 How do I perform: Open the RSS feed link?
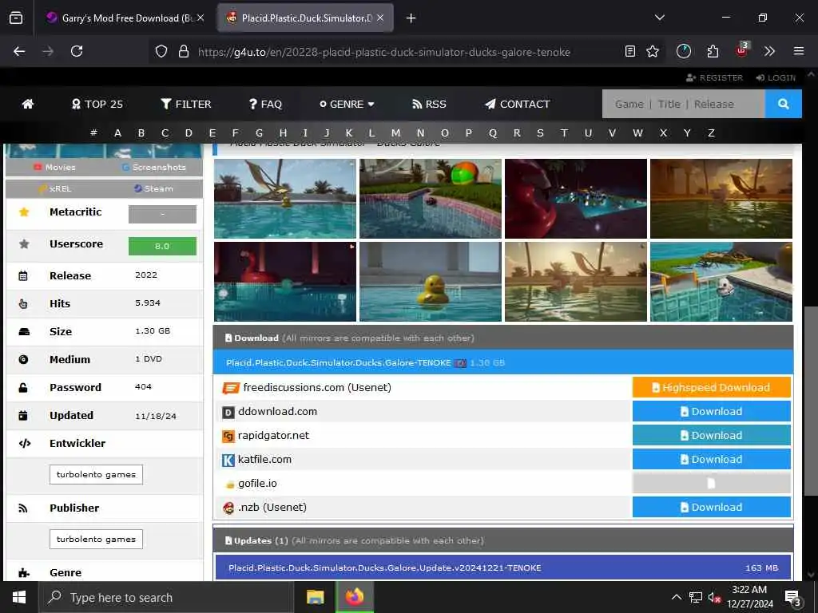click(429, 104)
